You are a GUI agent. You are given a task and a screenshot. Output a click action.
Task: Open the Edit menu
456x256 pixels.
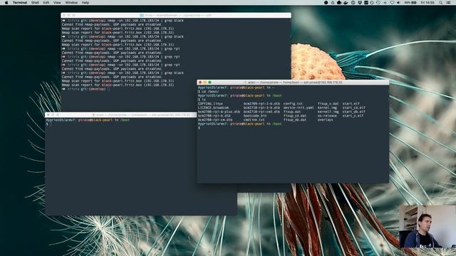(x=46, y=2)
